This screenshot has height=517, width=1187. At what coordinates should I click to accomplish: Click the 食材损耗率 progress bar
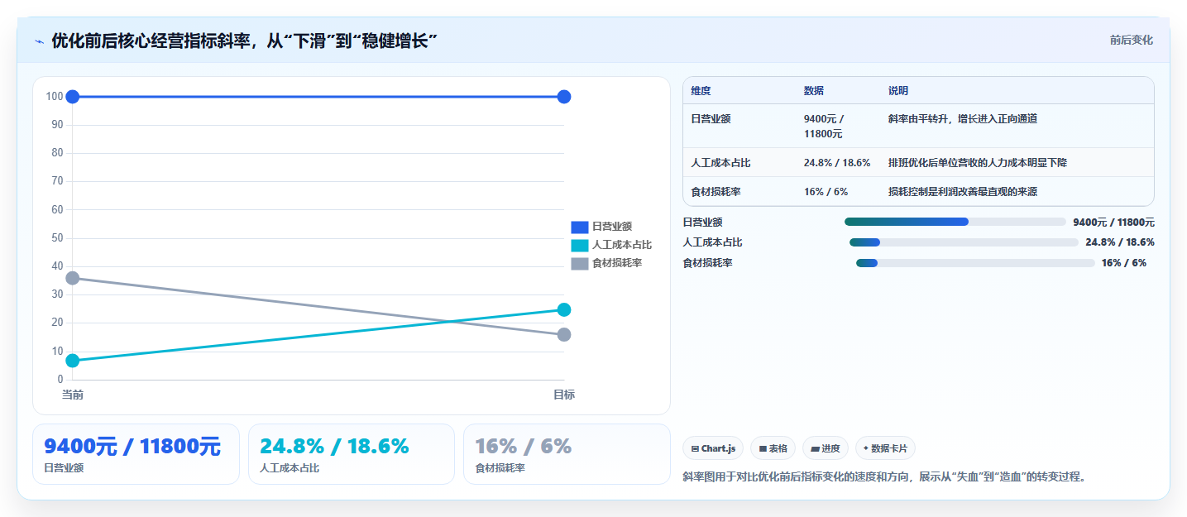975,263
